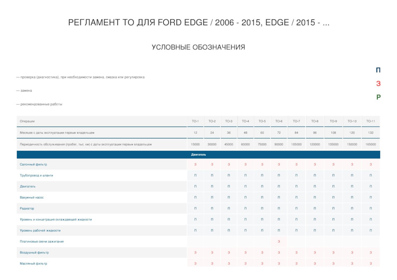Click the Условные обозначения heading
Image resolution: width=397 pixels, height=280 pixels.
tap(198, 47)
